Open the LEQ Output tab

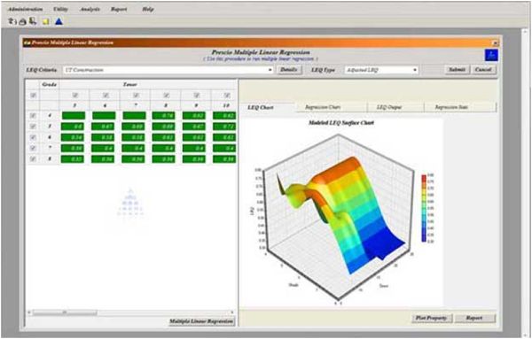coord(396,107)
